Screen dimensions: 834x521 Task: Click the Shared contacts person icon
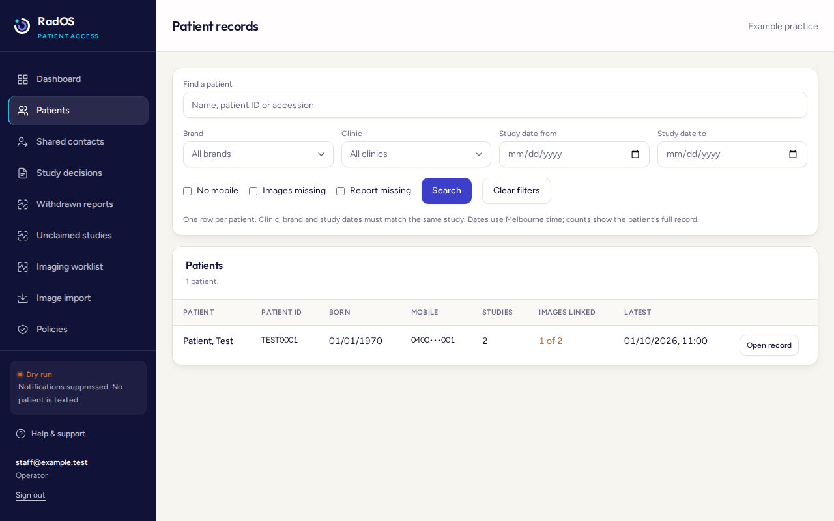point(23,142)
